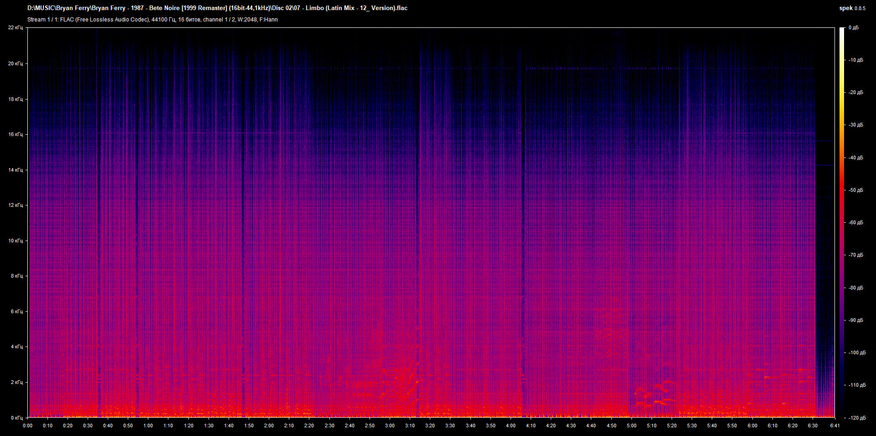The width and height of the screenshot is (876, 436).
Task: Click the stream info line with FLAC codec
Action: point(152,20)
